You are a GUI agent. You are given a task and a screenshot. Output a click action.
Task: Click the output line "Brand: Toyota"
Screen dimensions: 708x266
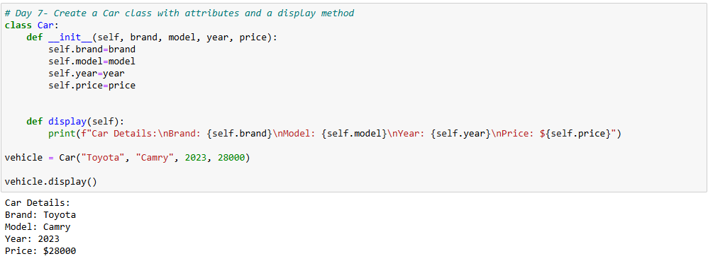pyautogui.click(x=40, y=215)
